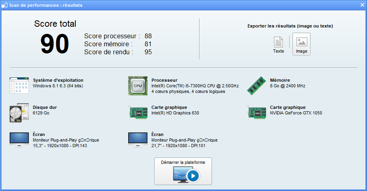
Task: Click the Score total heading
Action: (x=55, y=24)
